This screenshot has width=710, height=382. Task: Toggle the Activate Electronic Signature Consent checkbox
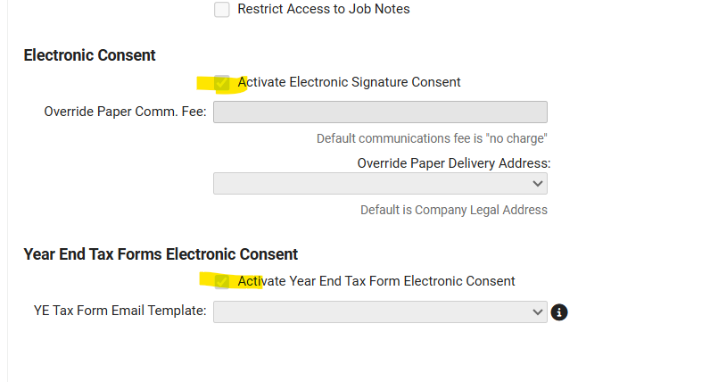coord(222,82)
